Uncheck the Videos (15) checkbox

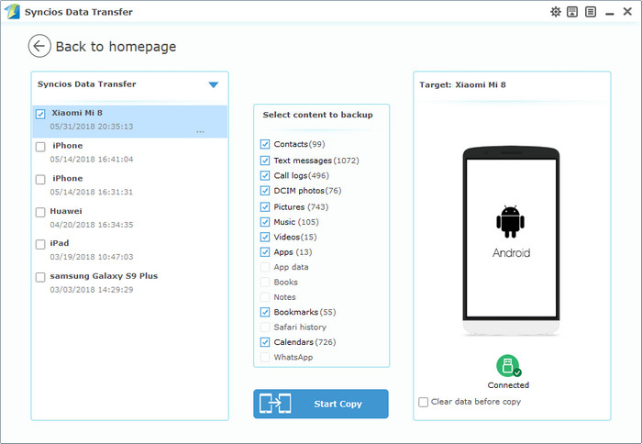265,238
